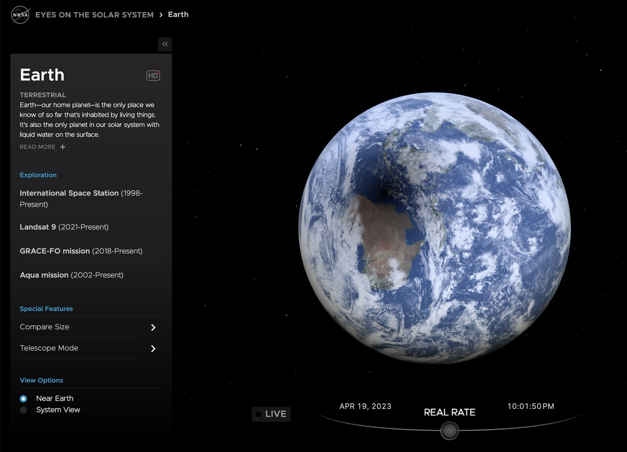This screenshot has width=627, height=452.
Task: Expand the Read More description text
Action: (x=38, y=147)
